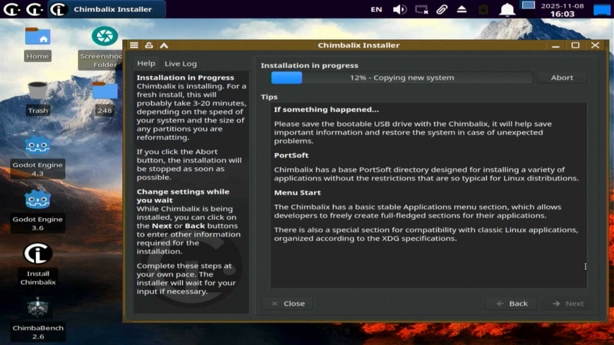
Task: Click the display tray icon beside the speaker
Action: click(x=421, y=9)
